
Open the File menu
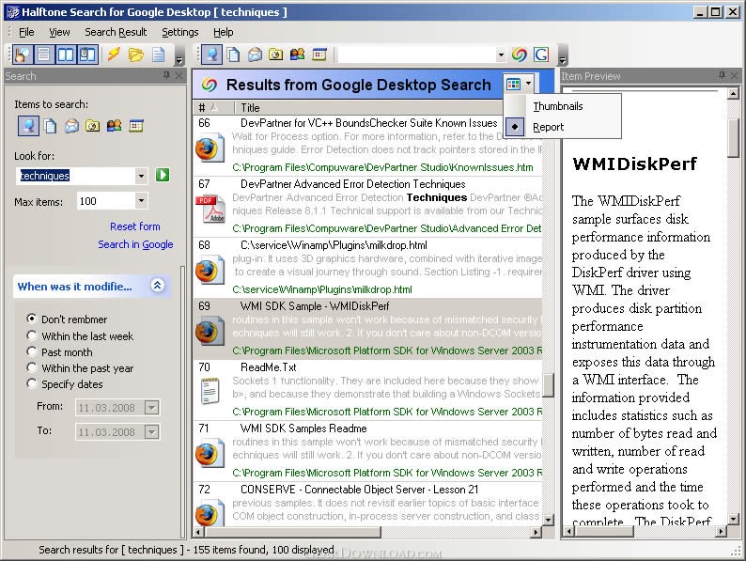point(26,32)
